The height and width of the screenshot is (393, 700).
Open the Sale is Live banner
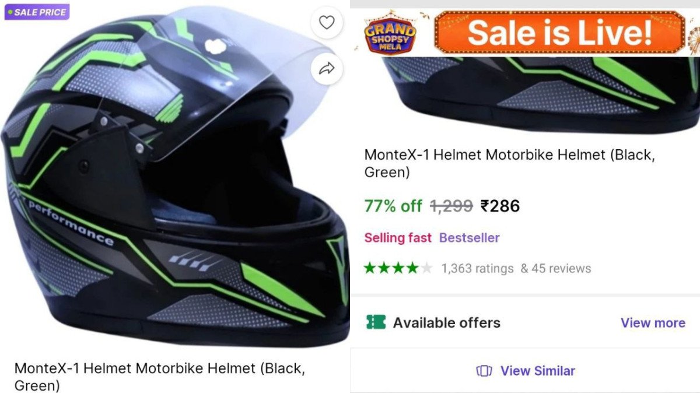pos(559,33)
